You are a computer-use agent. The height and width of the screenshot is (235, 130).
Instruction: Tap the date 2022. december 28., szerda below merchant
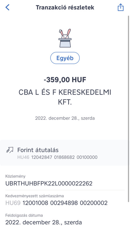pos(65,118)
